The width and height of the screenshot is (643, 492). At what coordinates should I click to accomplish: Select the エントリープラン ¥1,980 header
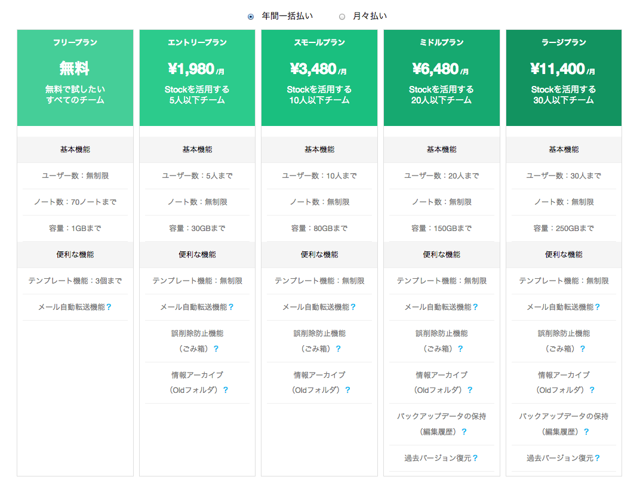coord(197,78)
